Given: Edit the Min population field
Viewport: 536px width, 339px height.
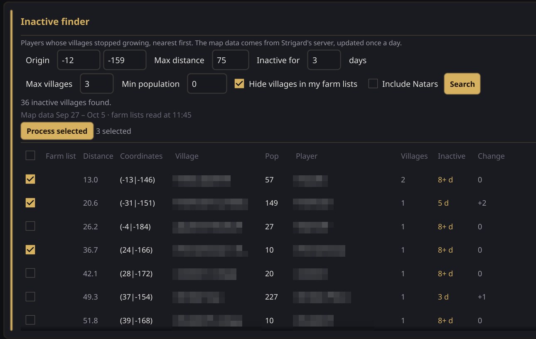Looking at the screenshot, I should (207, 84).
